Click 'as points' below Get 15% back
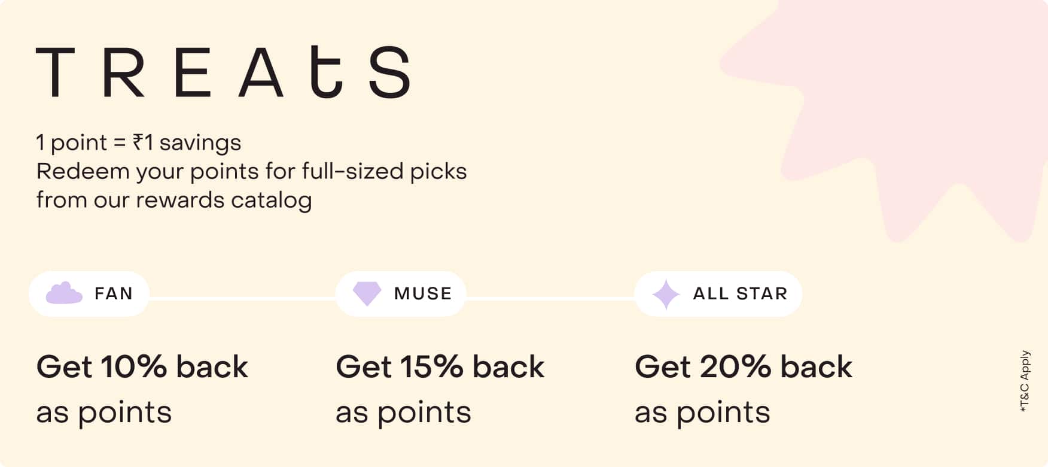Screen dimensions: 1048x467 (404, 412)
